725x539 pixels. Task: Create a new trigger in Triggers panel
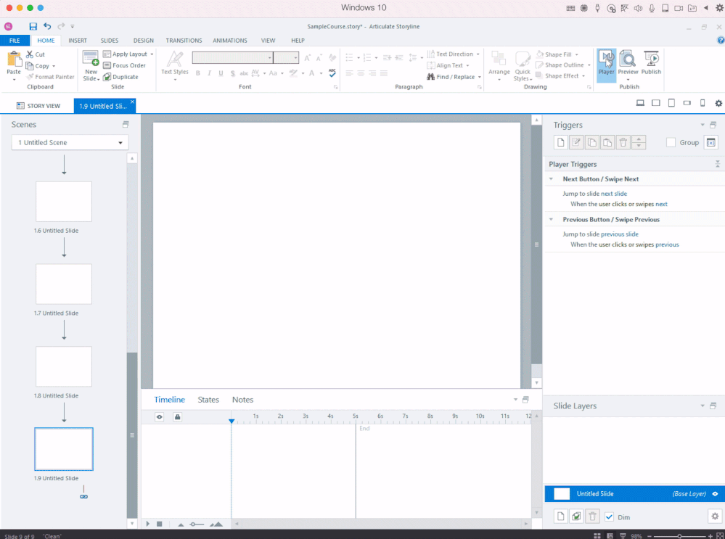tap(560, 143)
